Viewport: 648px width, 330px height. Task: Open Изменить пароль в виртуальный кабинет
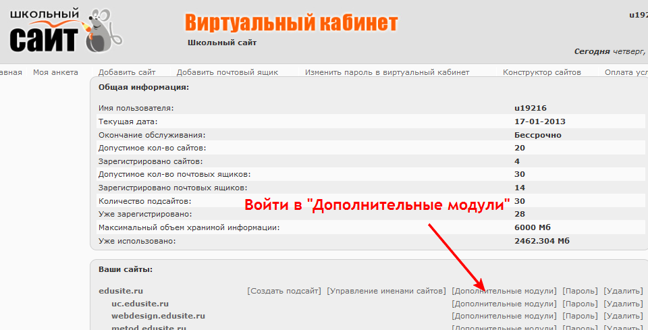coord(387,72)
